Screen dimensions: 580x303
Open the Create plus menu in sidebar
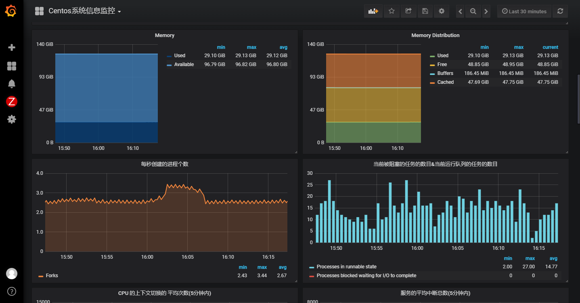coord(12,48)
